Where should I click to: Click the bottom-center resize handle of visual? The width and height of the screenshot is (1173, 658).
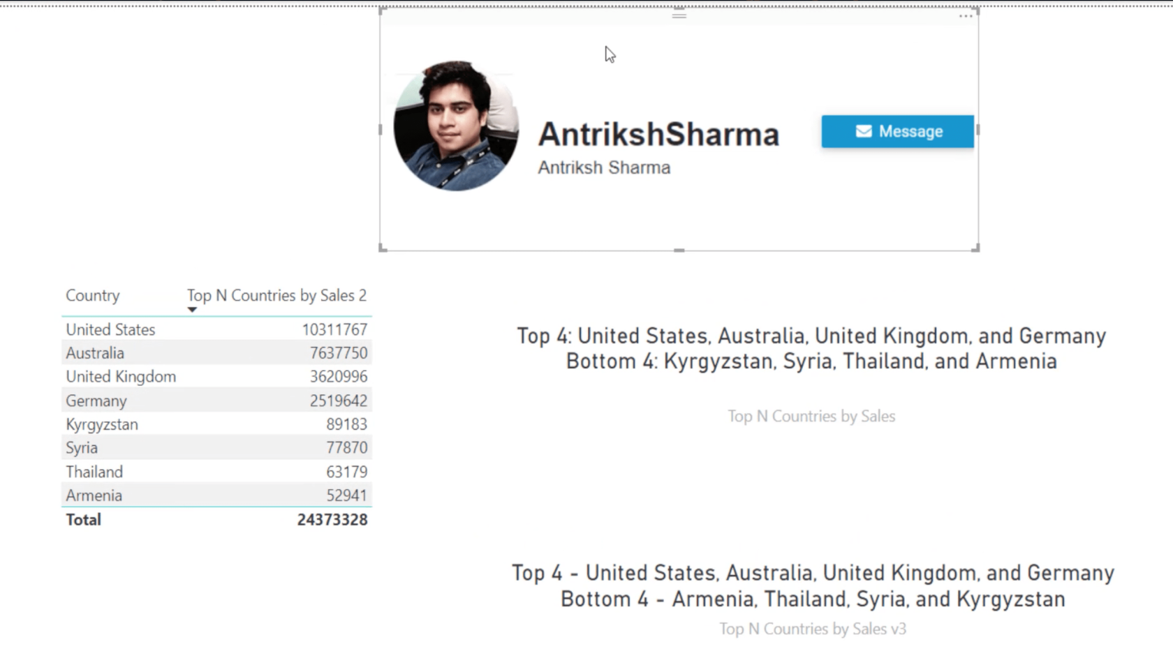tap(679, 250)
